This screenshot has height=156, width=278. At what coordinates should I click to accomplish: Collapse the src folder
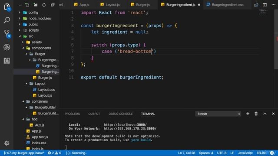(20, 36)
